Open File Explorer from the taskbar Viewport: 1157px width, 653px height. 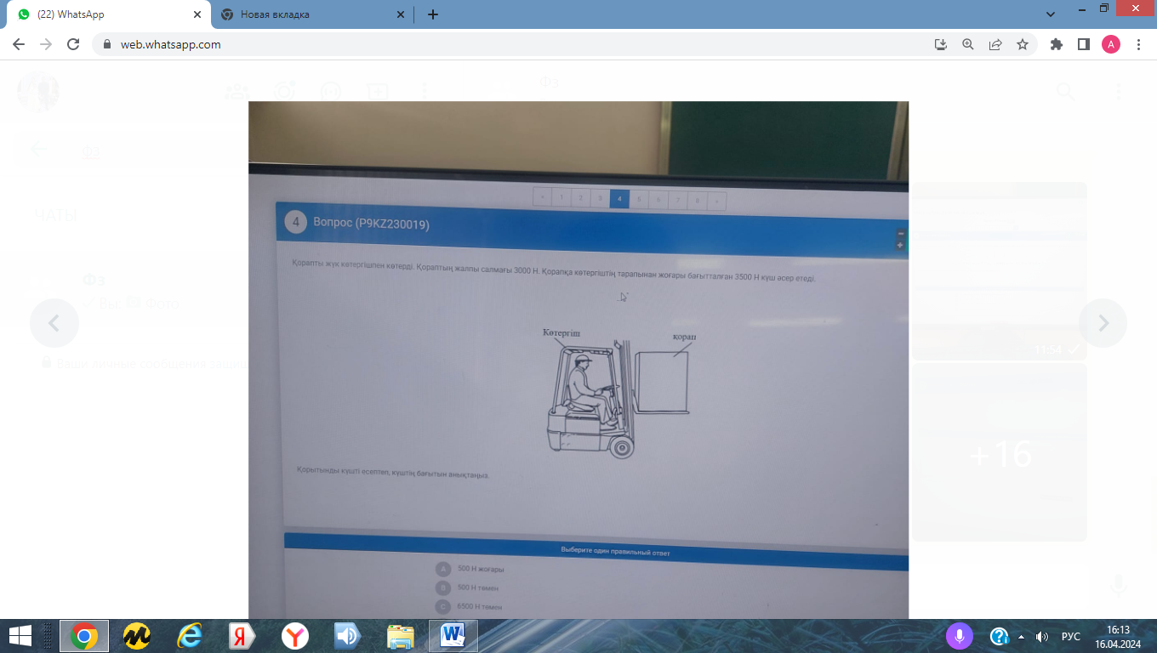(x=401, y=636)
